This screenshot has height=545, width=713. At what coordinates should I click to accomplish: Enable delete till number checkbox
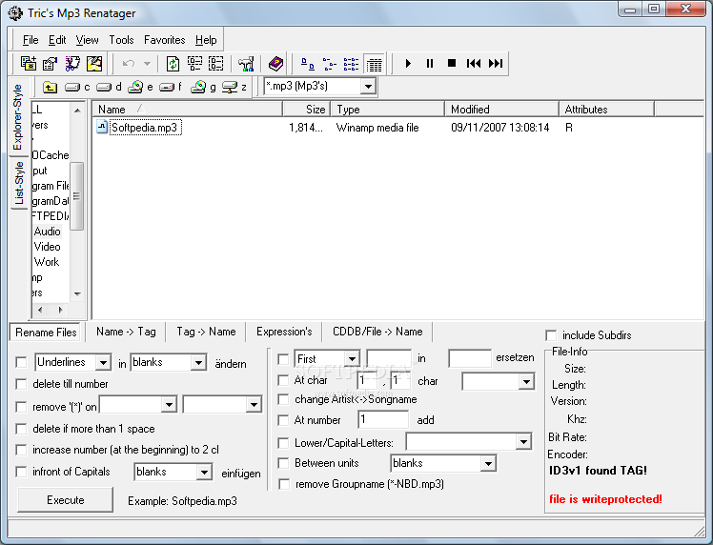21,384
